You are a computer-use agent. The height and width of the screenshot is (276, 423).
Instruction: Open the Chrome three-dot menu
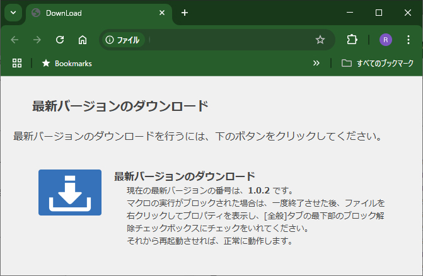coord(408,40)
